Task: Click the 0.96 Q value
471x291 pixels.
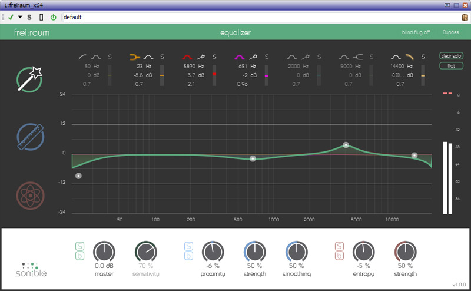Action: coord(242,84)
